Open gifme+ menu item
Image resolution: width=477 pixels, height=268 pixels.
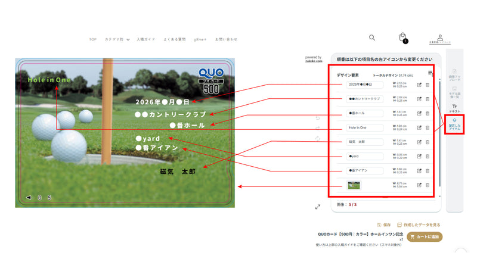point(200,39)
